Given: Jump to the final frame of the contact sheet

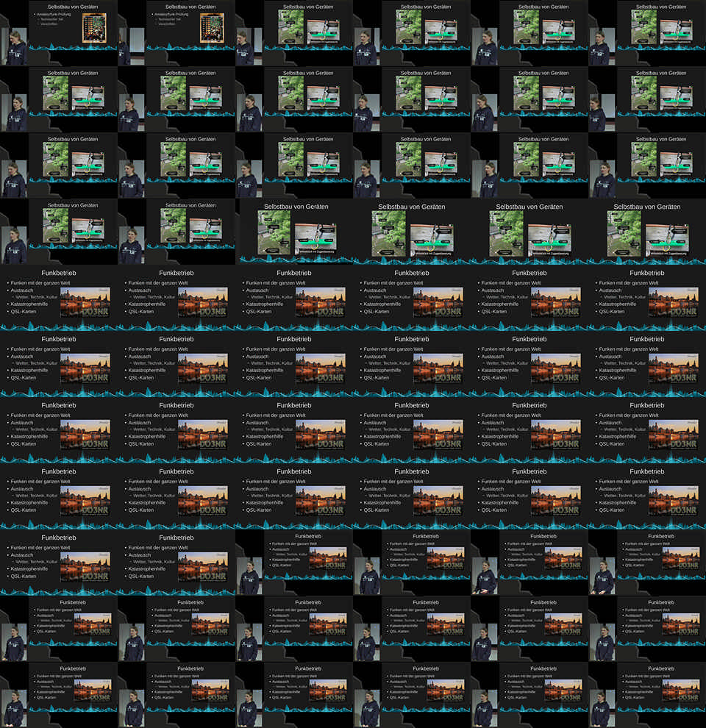Looking at the screenshot, I should coord(647,695).
